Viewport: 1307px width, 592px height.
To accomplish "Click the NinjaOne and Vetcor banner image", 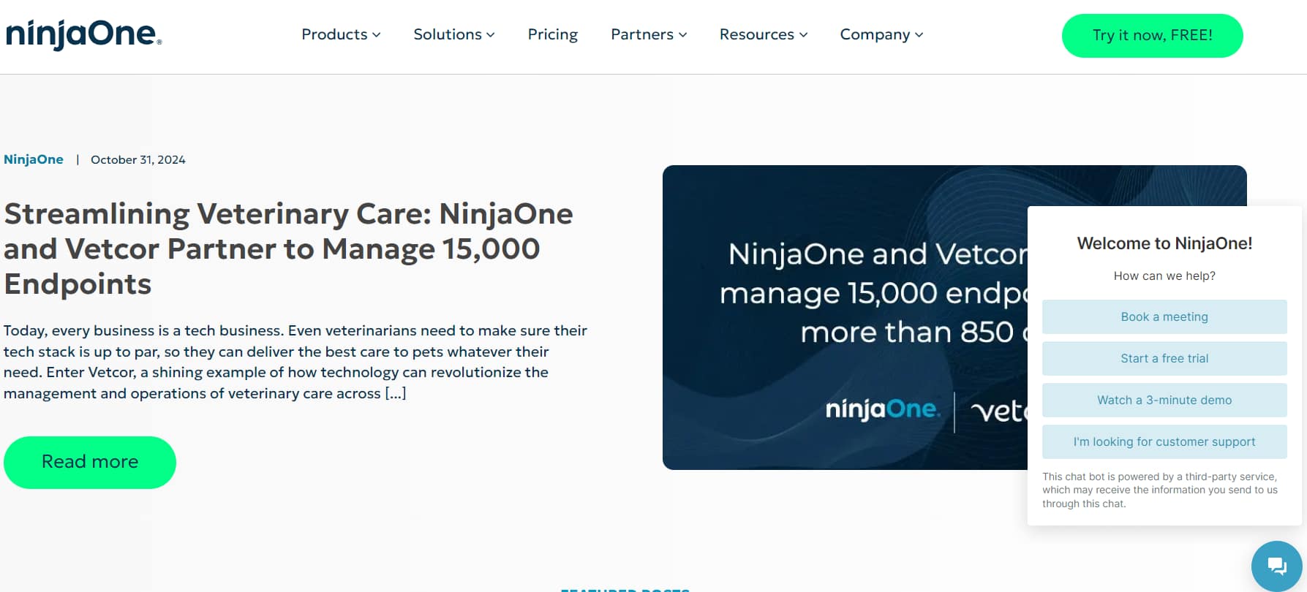I will tap(841, 317).
